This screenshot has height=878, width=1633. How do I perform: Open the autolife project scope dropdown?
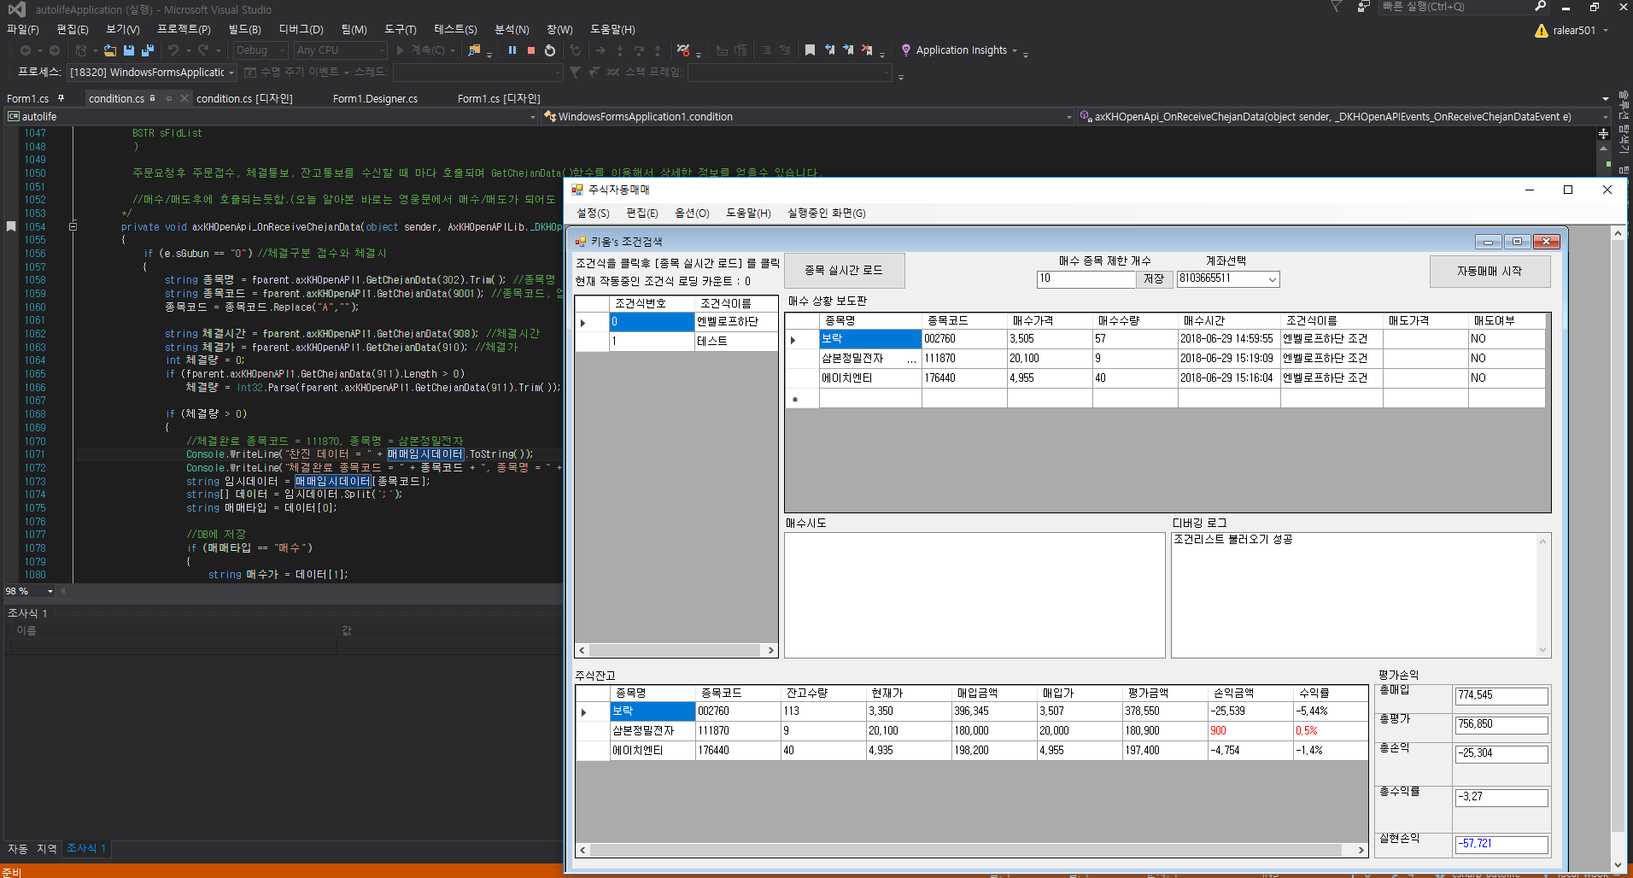(533, 117)
